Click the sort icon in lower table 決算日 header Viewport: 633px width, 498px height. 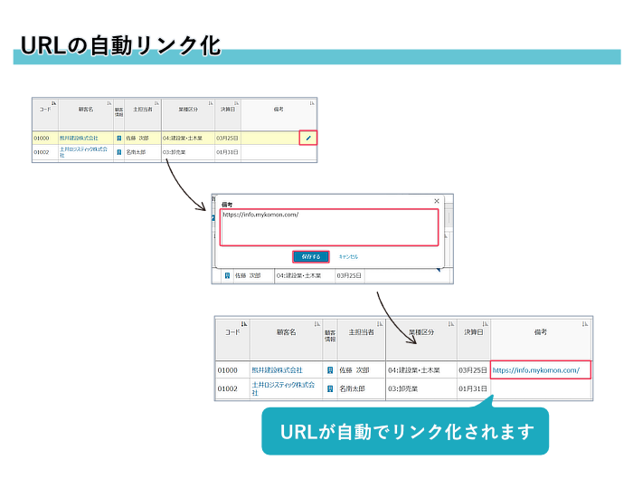click(x=486, y=324)
